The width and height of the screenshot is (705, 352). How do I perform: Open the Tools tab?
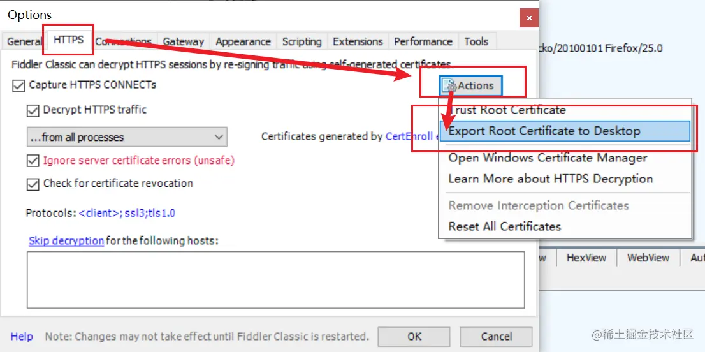476,42
